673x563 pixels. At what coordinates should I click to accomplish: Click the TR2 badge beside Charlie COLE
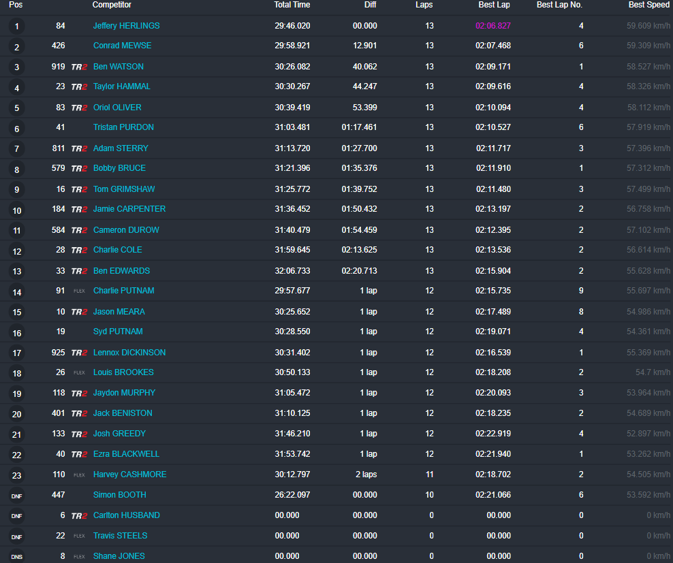(80, 250)
